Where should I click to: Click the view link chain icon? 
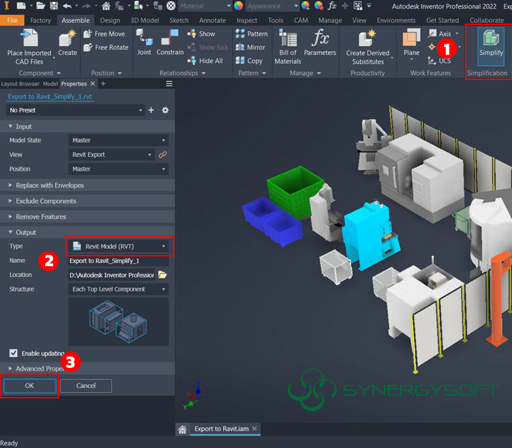(x=163, y=155)
